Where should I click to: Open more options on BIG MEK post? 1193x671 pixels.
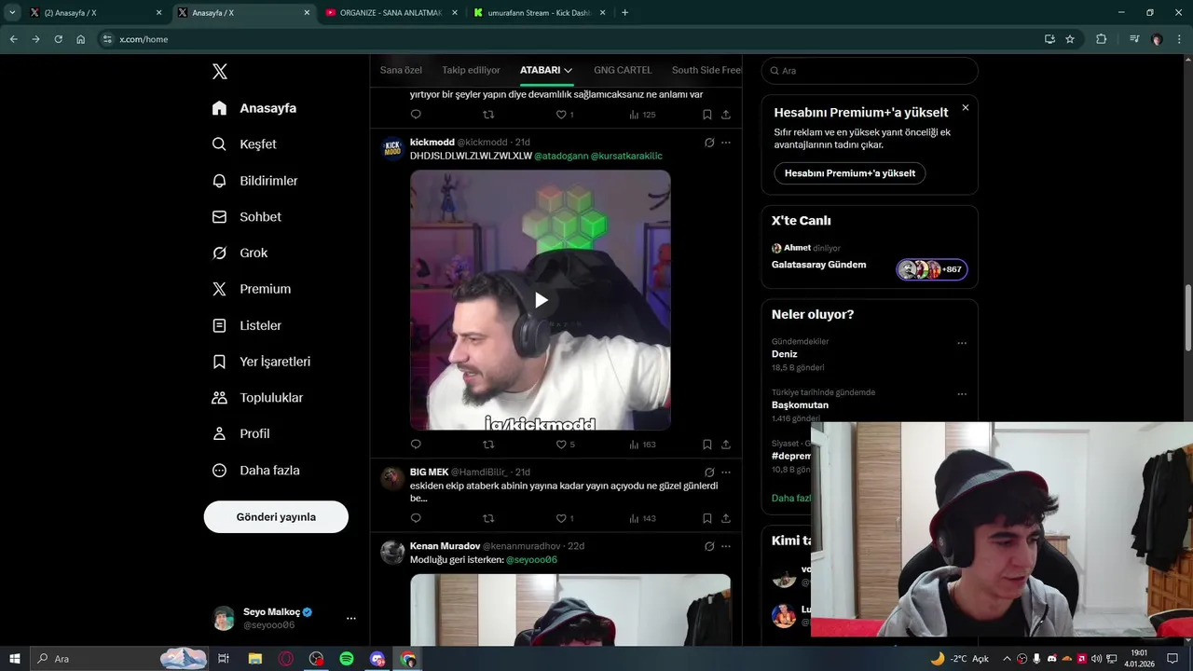coord(726,472)
